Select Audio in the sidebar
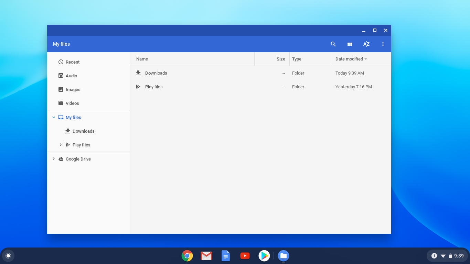The image size is (470, 264). click(x=88, y=76)
